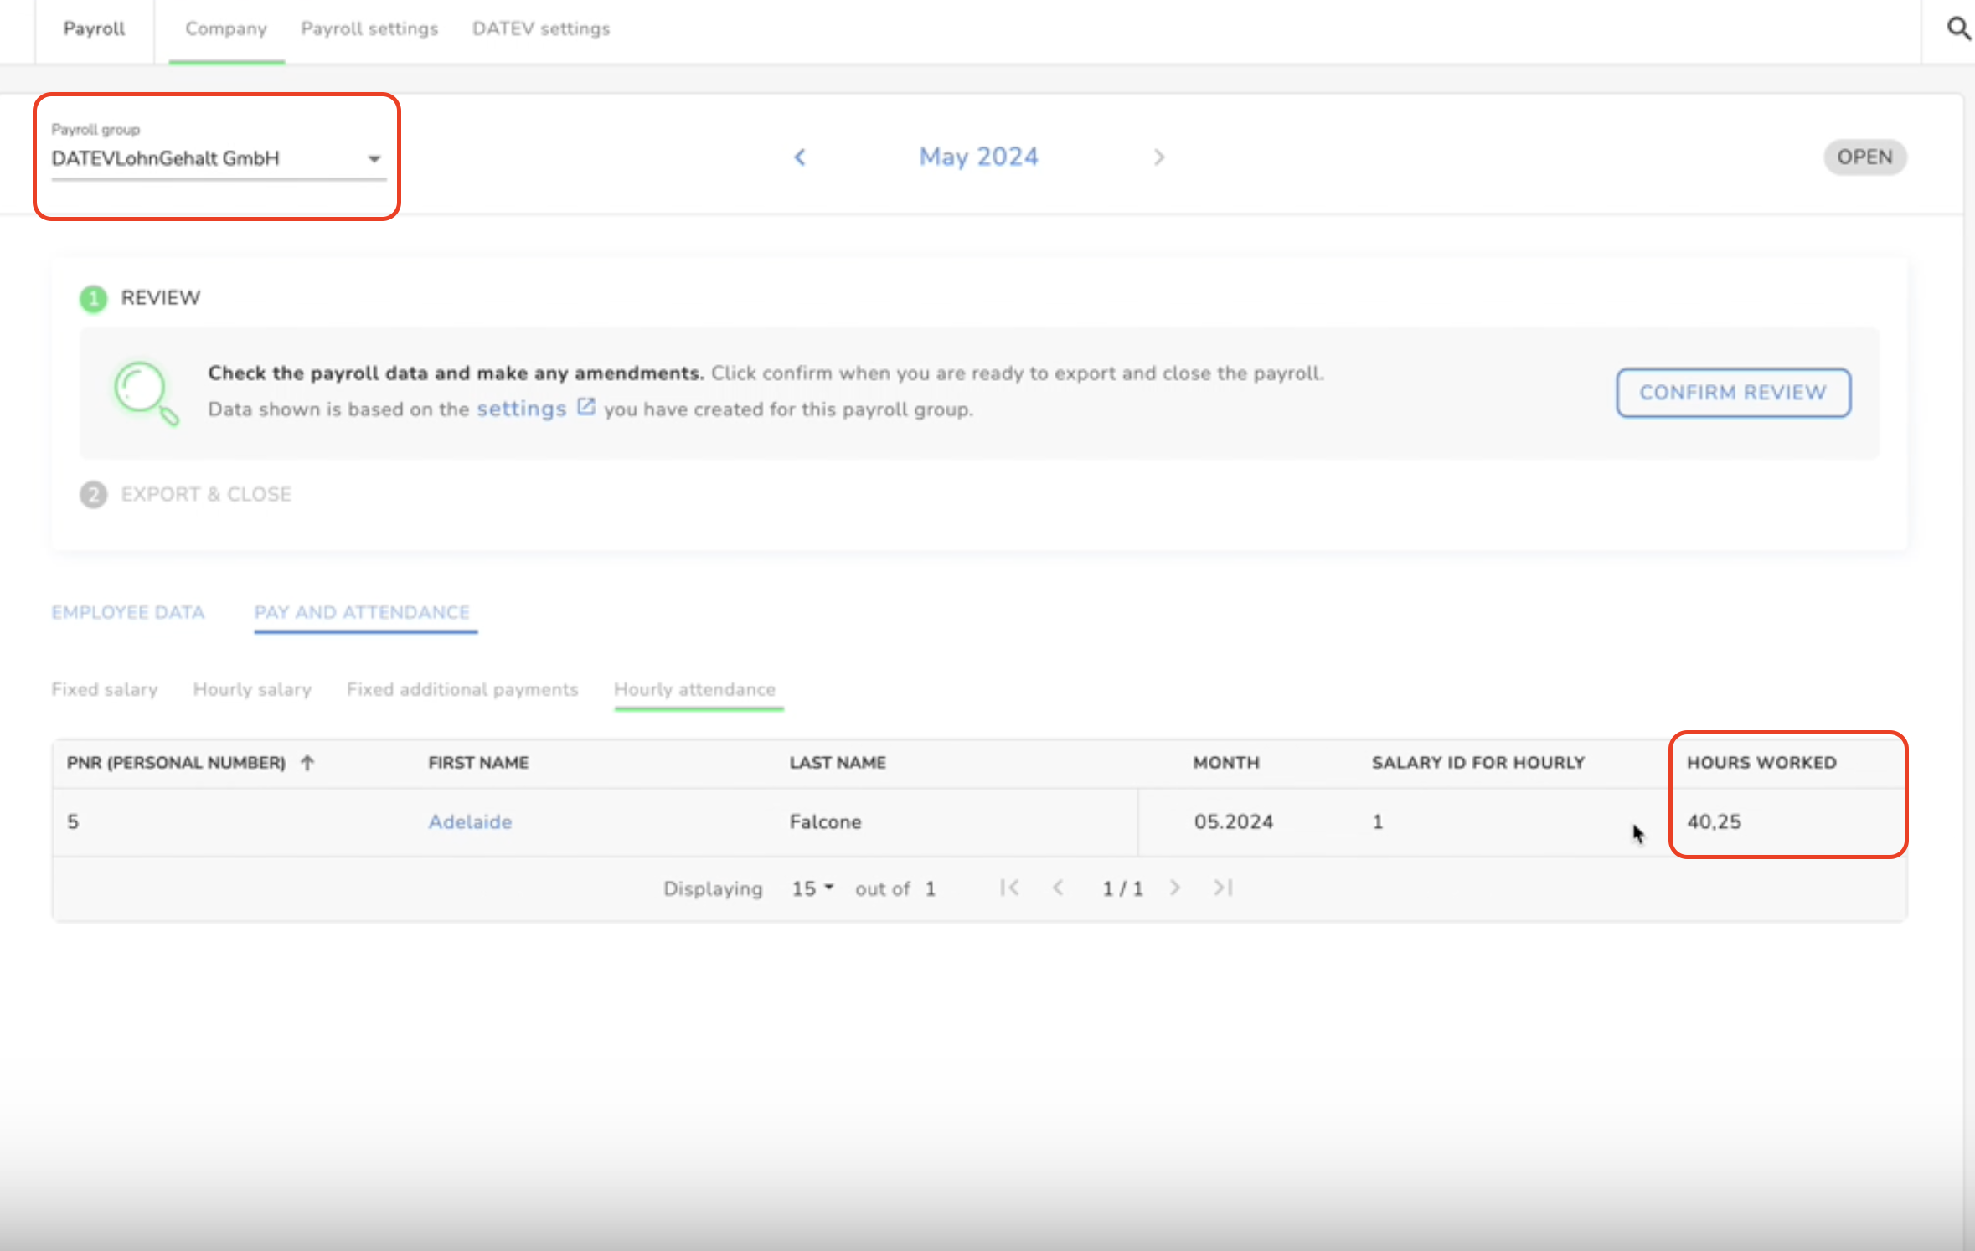This screenshot has height=1251, width=1975.
Task: Open the Payroll settings tab
Action: click(369, 29)
